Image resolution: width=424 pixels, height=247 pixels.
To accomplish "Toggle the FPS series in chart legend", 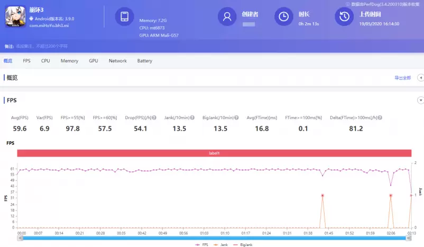I will click(x=200, y=245).
